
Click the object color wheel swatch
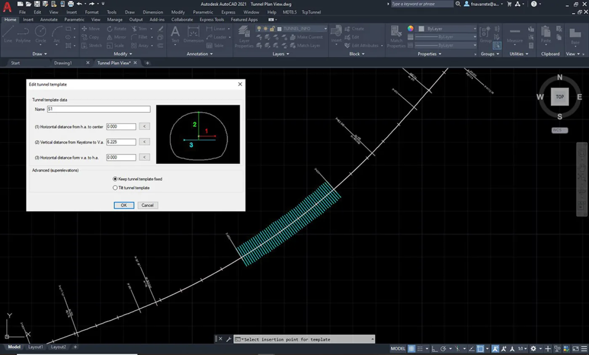pos(411,29)
